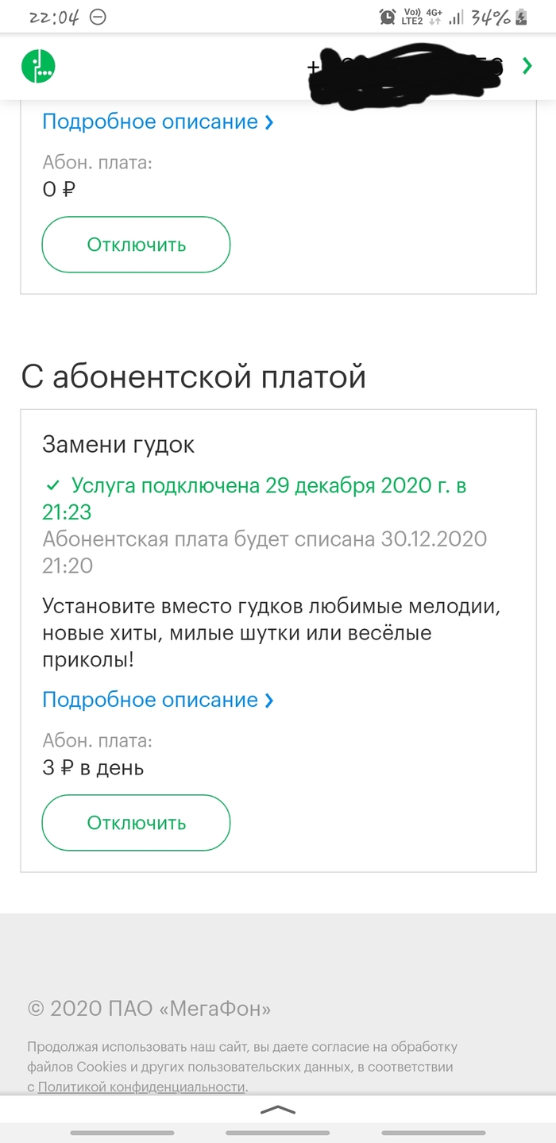Tap the do-not-disturb status bar icon
The height and width of the screenshot is (1143, 556).
(98, 17)
